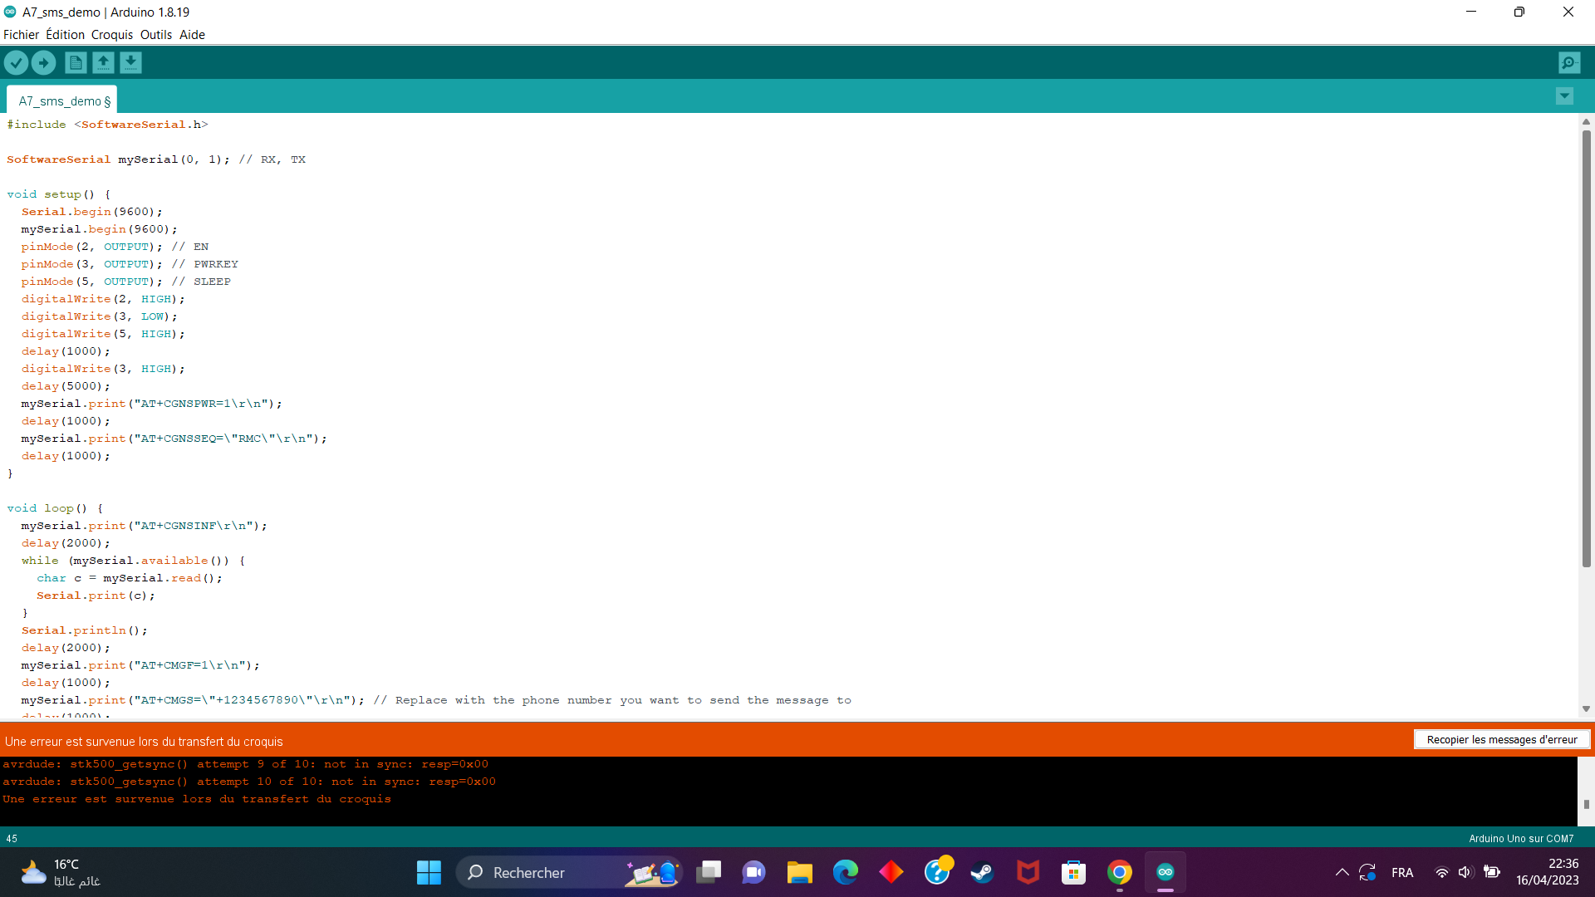
Task: Expand hidden system tray icons chevron
Action: [x=1342, y=872]
